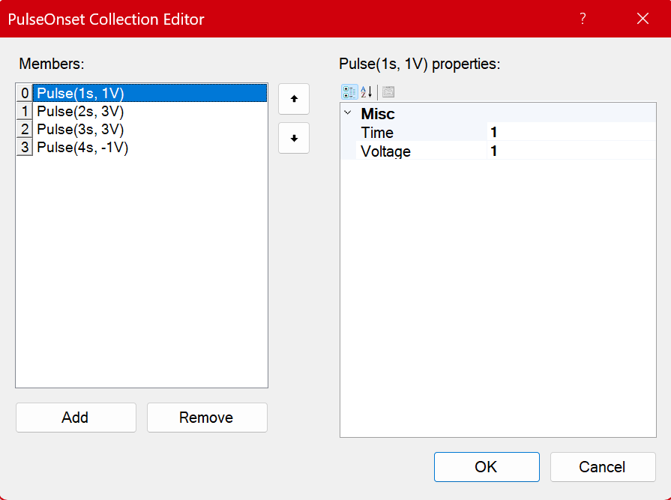
Task: Click the Misc category header text
Action: tap(377, 114)
